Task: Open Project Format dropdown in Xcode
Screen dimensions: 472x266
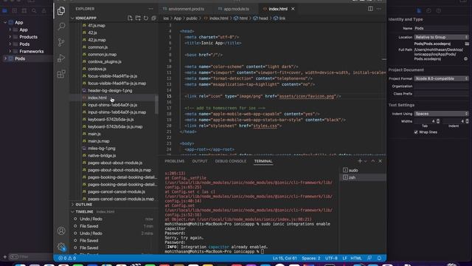Action: 441,78
